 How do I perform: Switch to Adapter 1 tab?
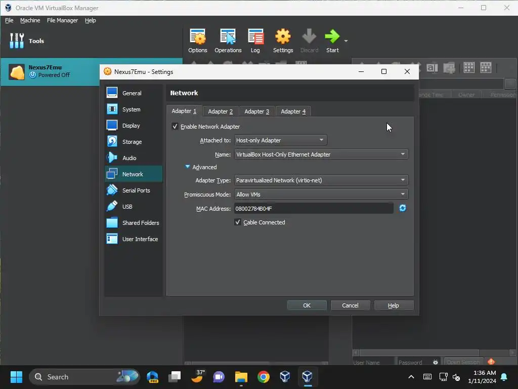(x=184, y=111)
